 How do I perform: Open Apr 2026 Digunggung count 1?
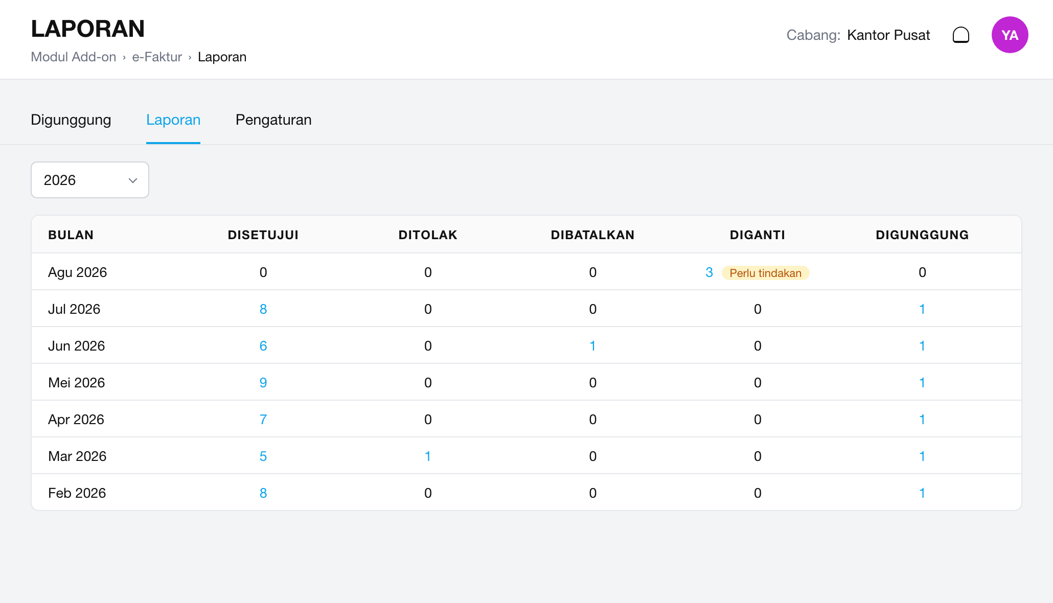pos(922,420)
